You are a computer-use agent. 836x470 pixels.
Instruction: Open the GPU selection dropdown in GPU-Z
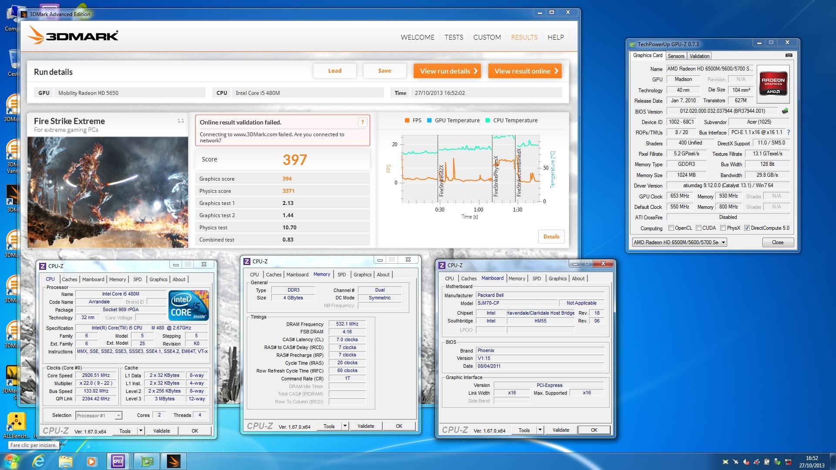(x=679, y=242)
